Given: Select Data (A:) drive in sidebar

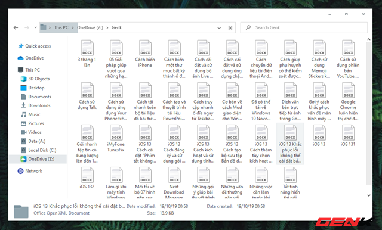Looking at the screenshot, I should 33,141.
